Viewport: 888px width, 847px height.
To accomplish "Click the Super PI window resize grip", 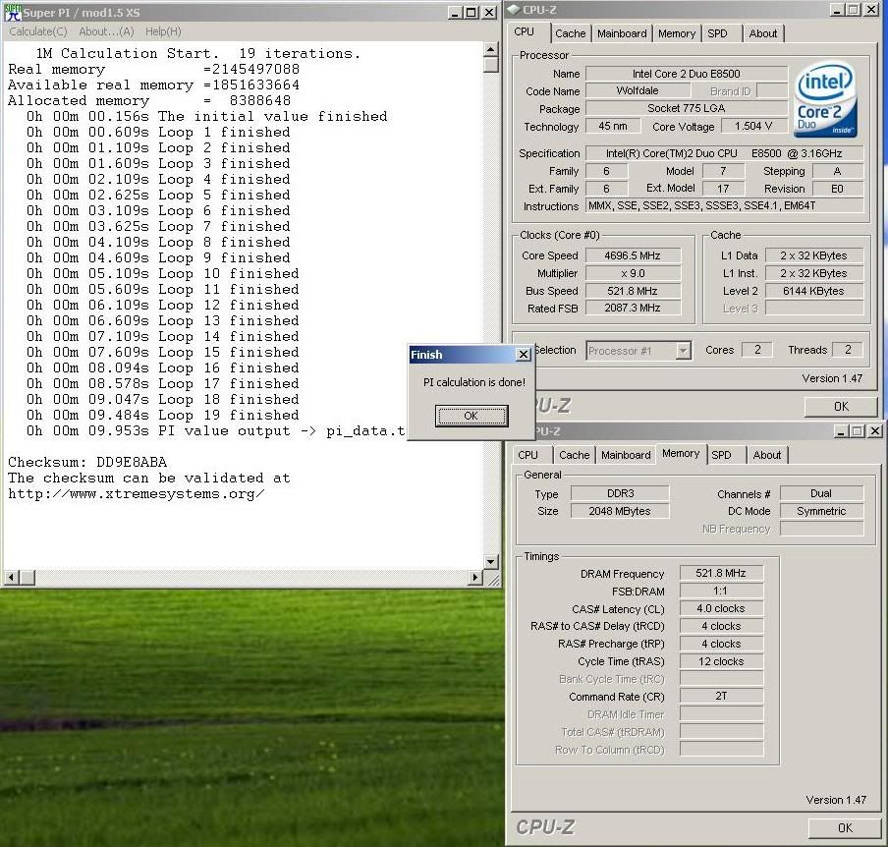I will (x=493, y=580).
